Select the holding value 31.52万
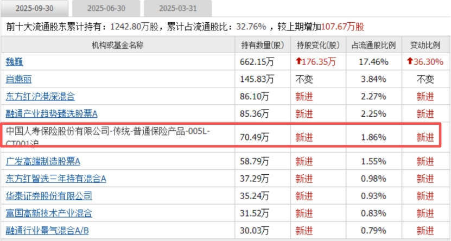Screen dimensions: 451x241 click(x=255, y=213)
